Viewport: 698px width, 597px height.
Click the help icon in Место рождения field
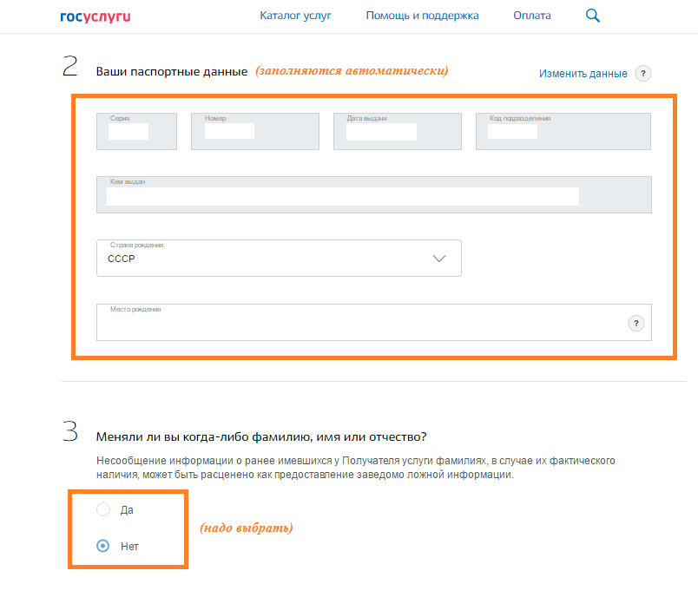[x=636, y=323]
